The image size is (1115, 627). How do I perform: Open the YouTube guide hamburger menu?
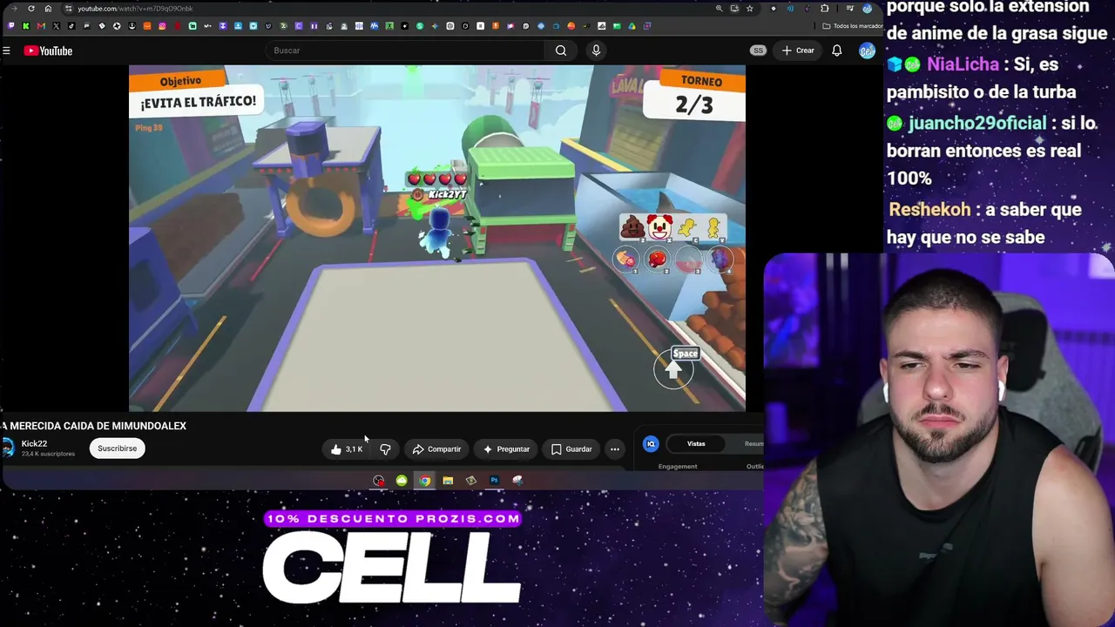click(6, 51)
